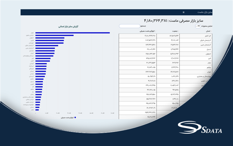Click the اصفهان bar in the bar chart
The image size is (233, 146).
coord(50,38)
